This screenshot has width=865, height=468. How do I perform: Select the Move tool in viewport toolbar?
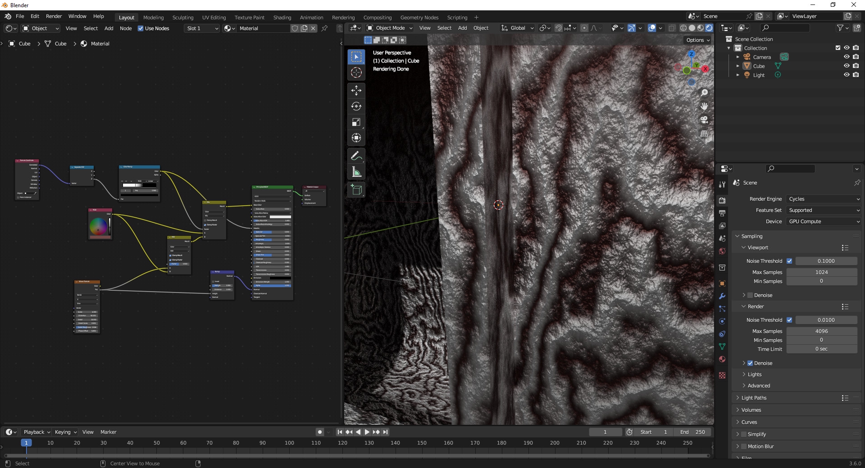tap(356, 90)
